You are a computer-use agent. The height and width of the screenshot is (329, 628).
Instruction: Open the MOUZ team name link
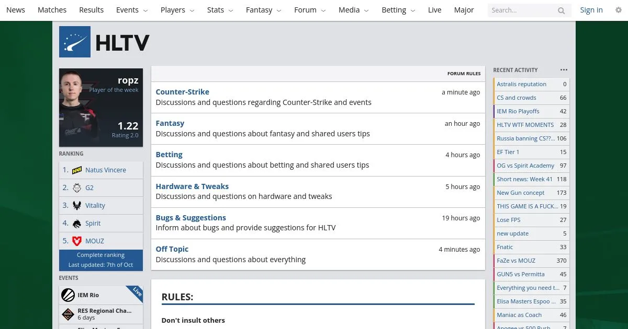95,241
